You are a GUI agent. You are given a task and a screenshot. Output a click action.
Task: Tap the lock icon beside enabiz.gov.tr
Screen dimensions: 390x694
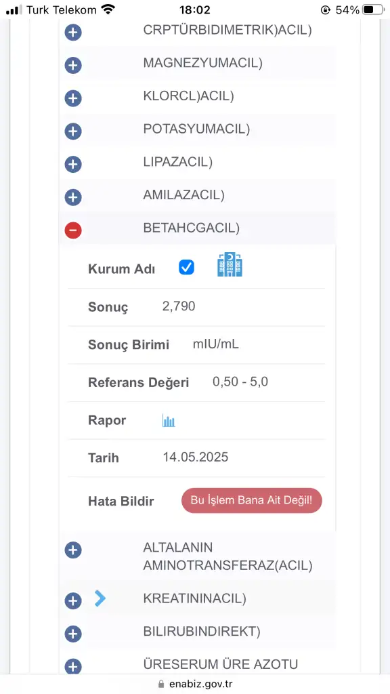(161, 684)
